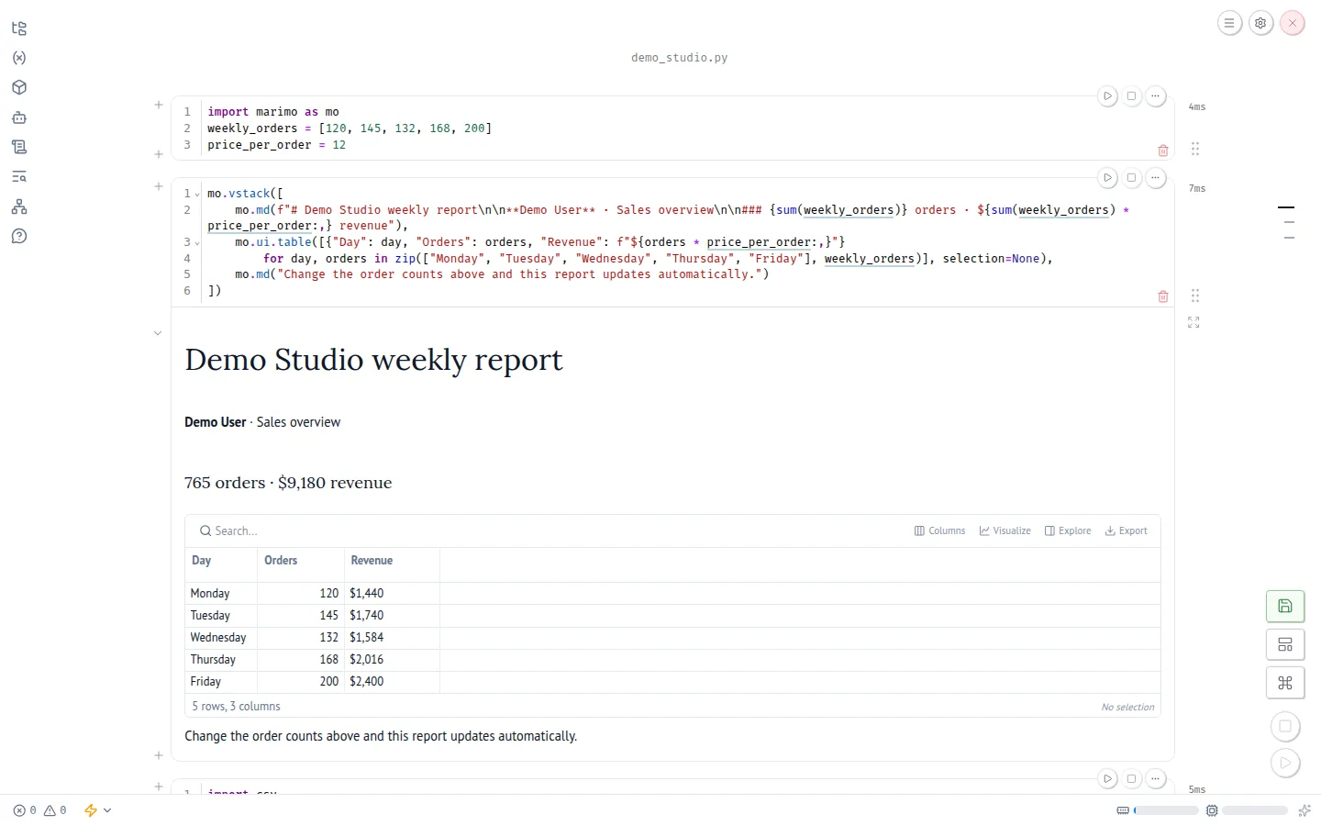
Task: Open the lightning autorun dropdown in status bar
Action: click(x=97, y=810)
